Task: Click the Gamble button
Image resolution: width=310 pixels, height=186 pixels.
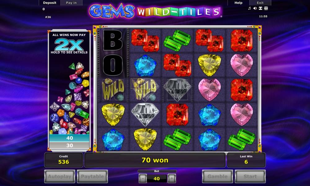Action: coord(218,176)
